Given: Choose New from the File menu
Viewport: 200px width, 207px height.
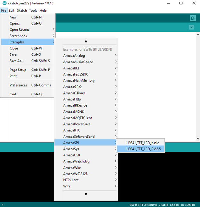Looking at the screenshot, I should 28,17.
